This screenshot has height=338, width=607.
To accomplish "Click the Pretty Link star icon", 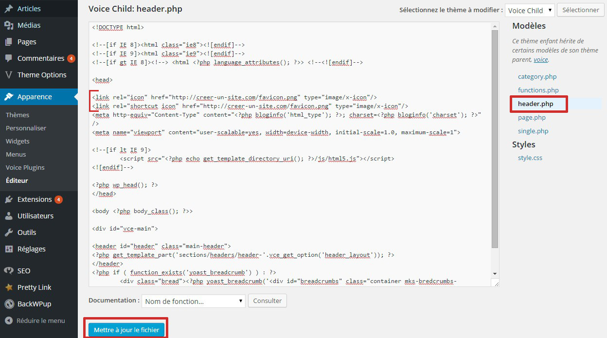I will [9, 287].
